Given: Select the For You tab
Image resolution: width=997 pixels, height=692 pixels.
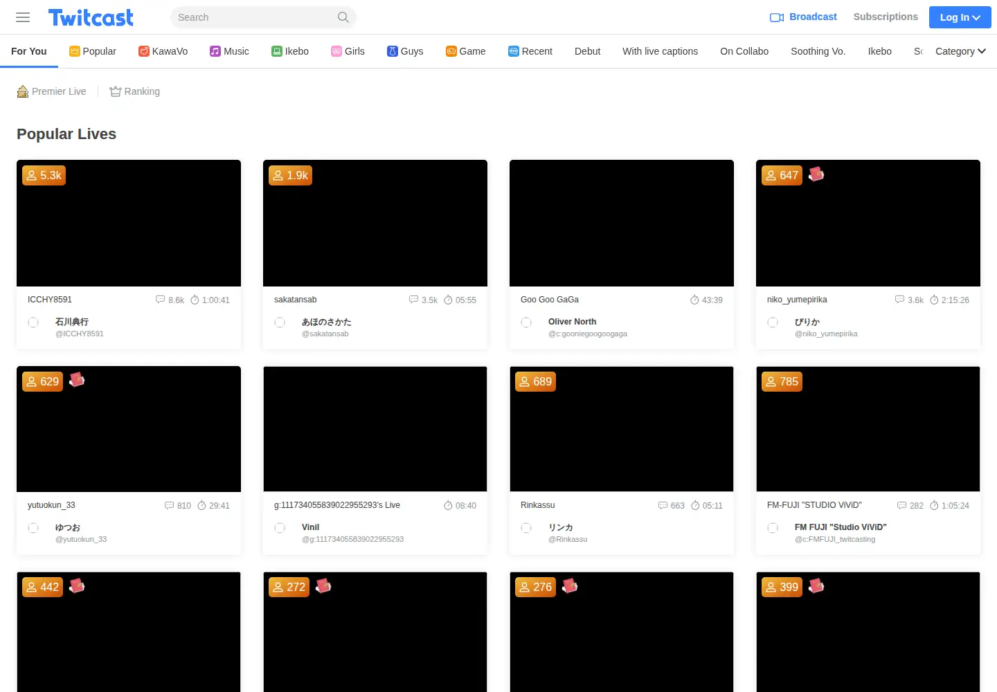Looking at the screenshot, I should click(x=29, y=51).
